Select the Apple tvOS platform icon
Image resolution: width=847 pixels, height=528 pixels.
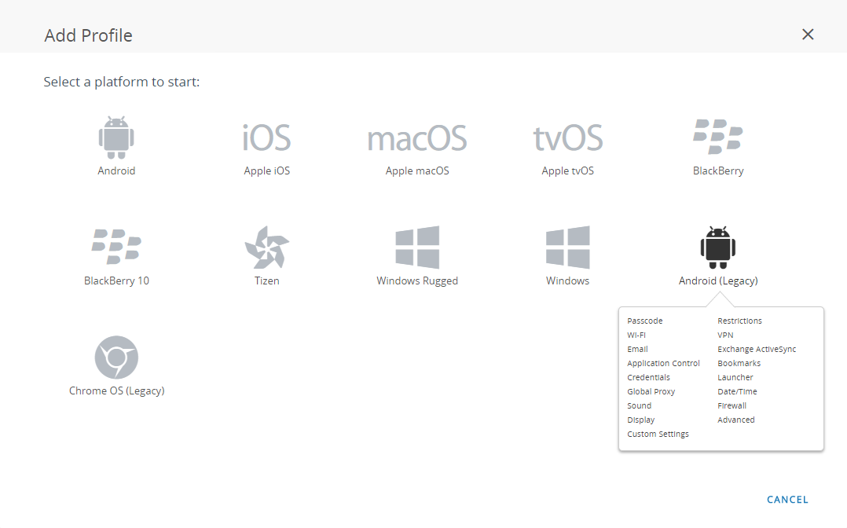click(568, 137)
